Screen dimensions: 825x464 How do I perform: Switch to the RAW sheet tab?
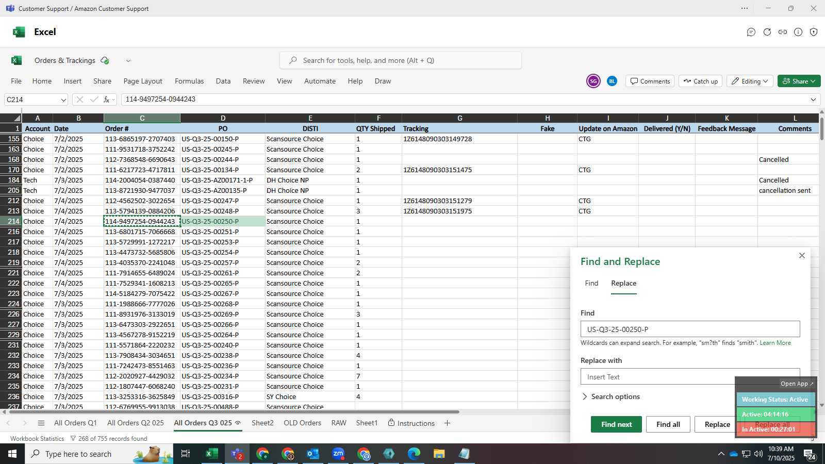coord(339,423)
